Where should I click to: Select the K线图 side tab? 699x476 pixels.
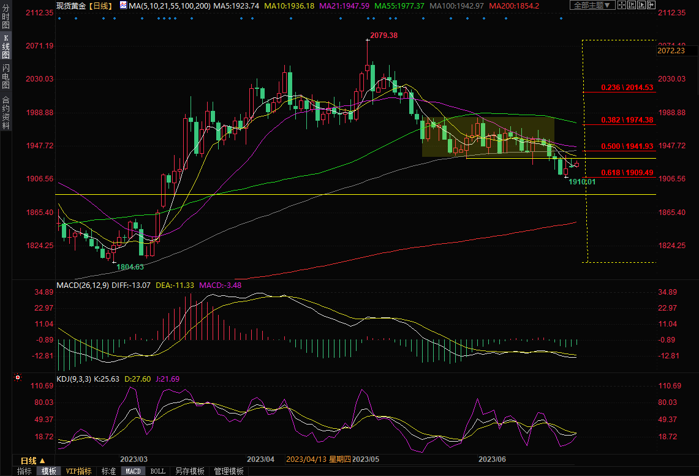point(6,47)
